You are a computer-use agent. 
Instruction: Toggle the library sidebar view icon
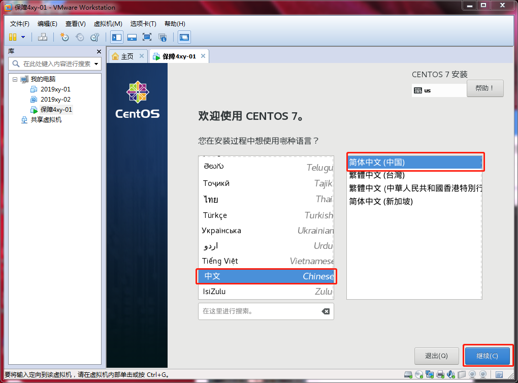click(x=117, y=37)
